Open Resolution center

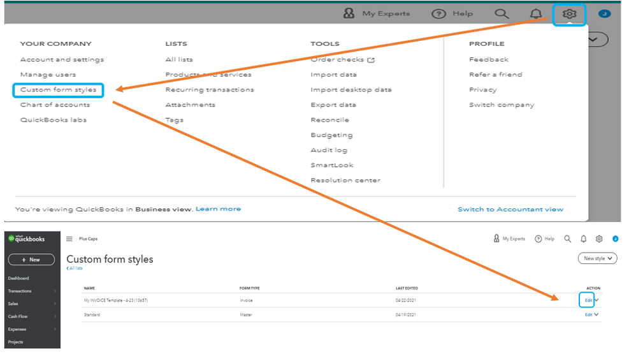point(345,180)
